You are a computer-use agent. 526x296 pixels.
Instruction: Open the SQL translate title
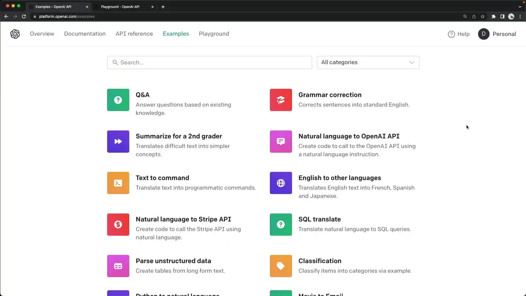tap(320, 220)
